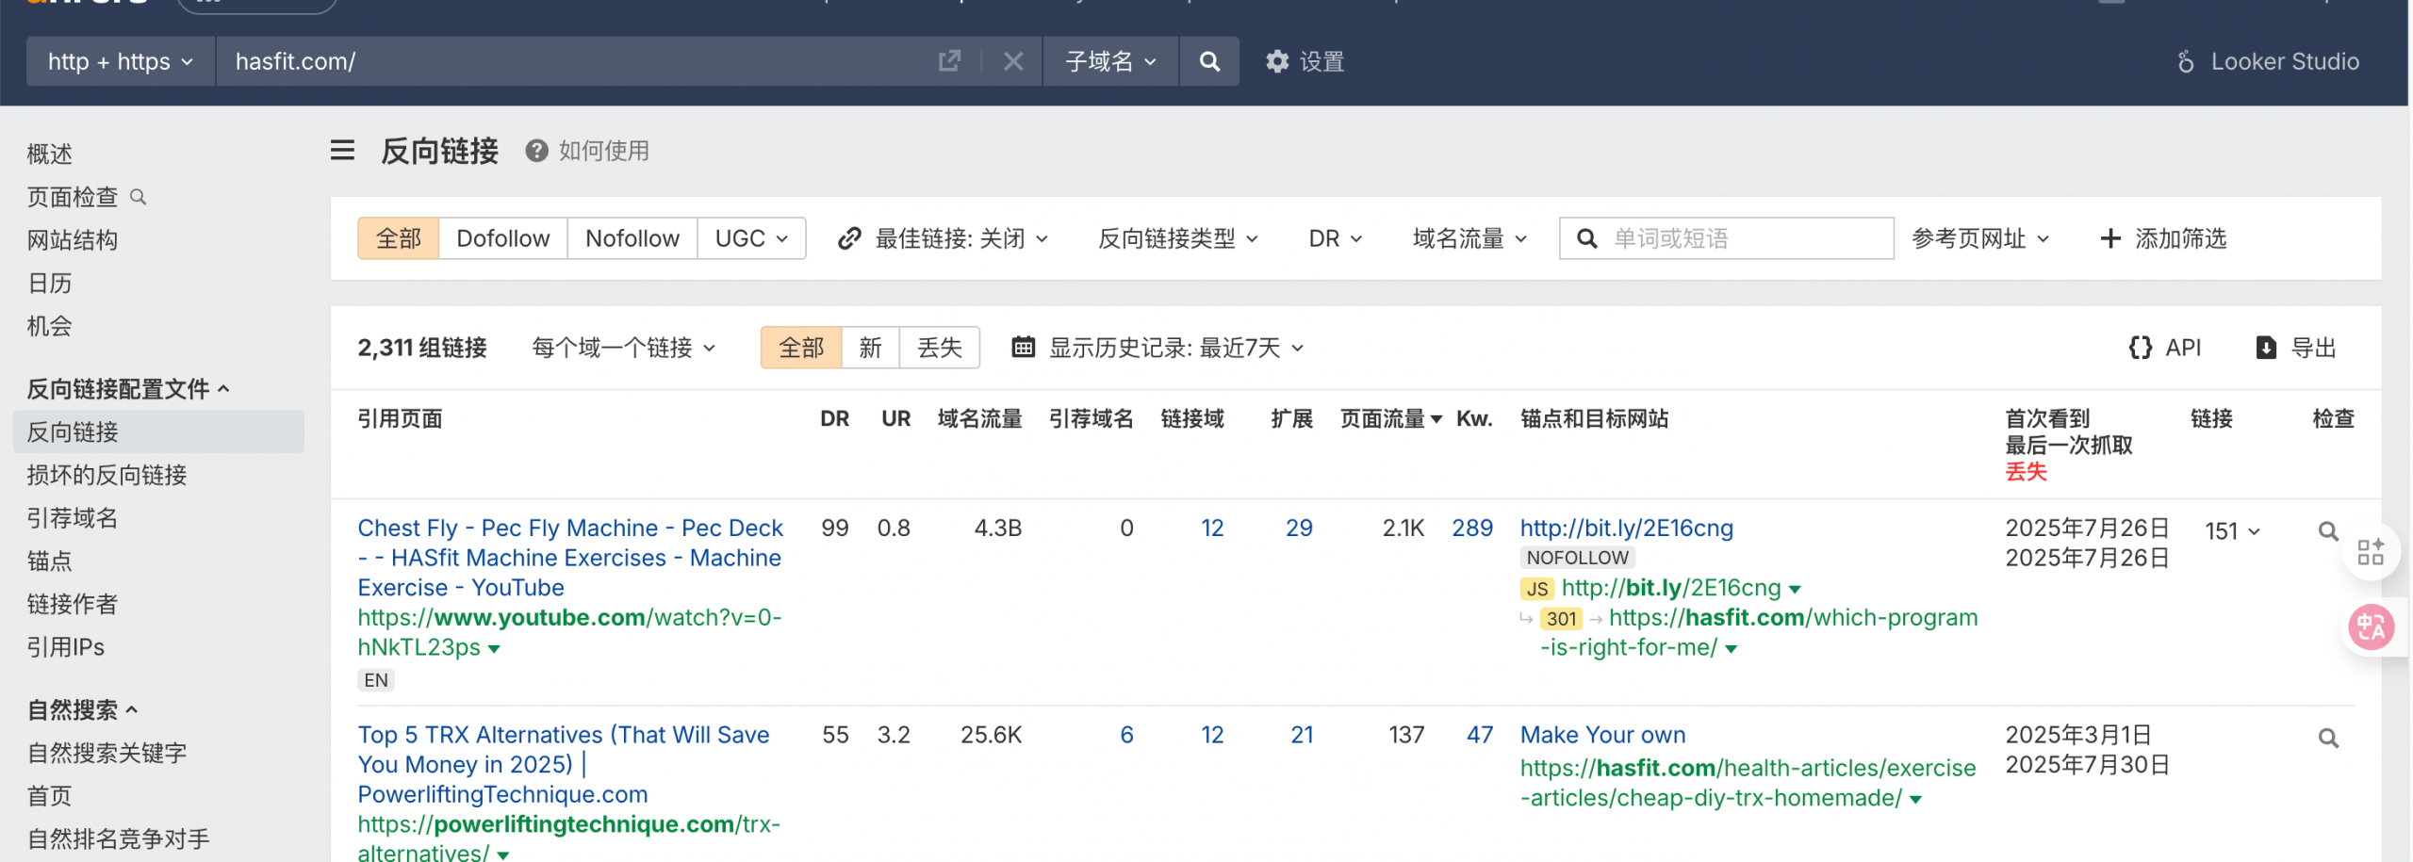Screen dimensions: 2413x862
Task: Expand hasfit.com which-program target caret
Action: 1731,649
